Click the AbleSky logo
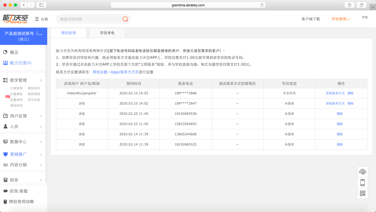Viewport: 376px width, 212px height. point(15,19)
